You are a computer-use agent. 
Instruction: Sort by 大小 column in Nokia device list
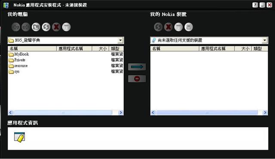coord(243,49)
